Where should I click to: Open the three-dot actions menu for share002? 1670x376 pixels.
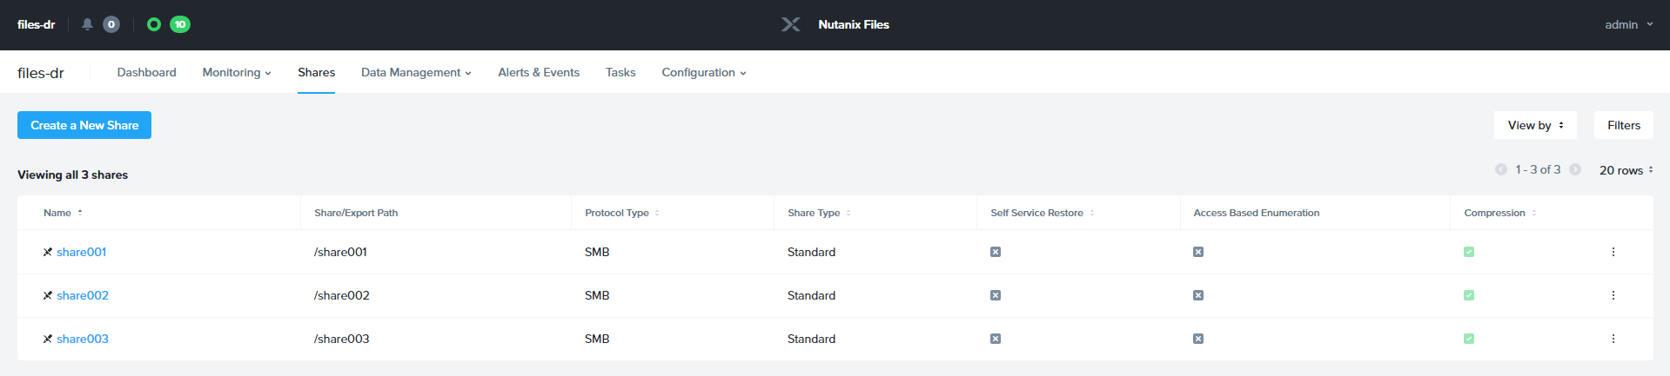pos(1613,295)
